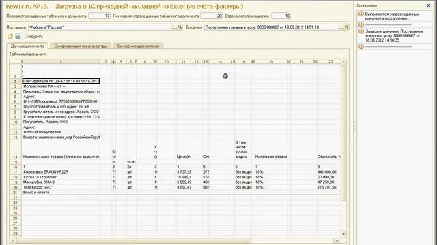Click warning icon of 'Выполняется загрузка данных' message

pos(361,14)
